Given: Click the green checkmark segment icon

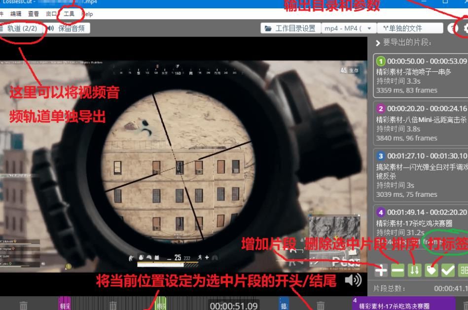Looking at the screenshot, I should pyautogui.click(x=448, y=271).
